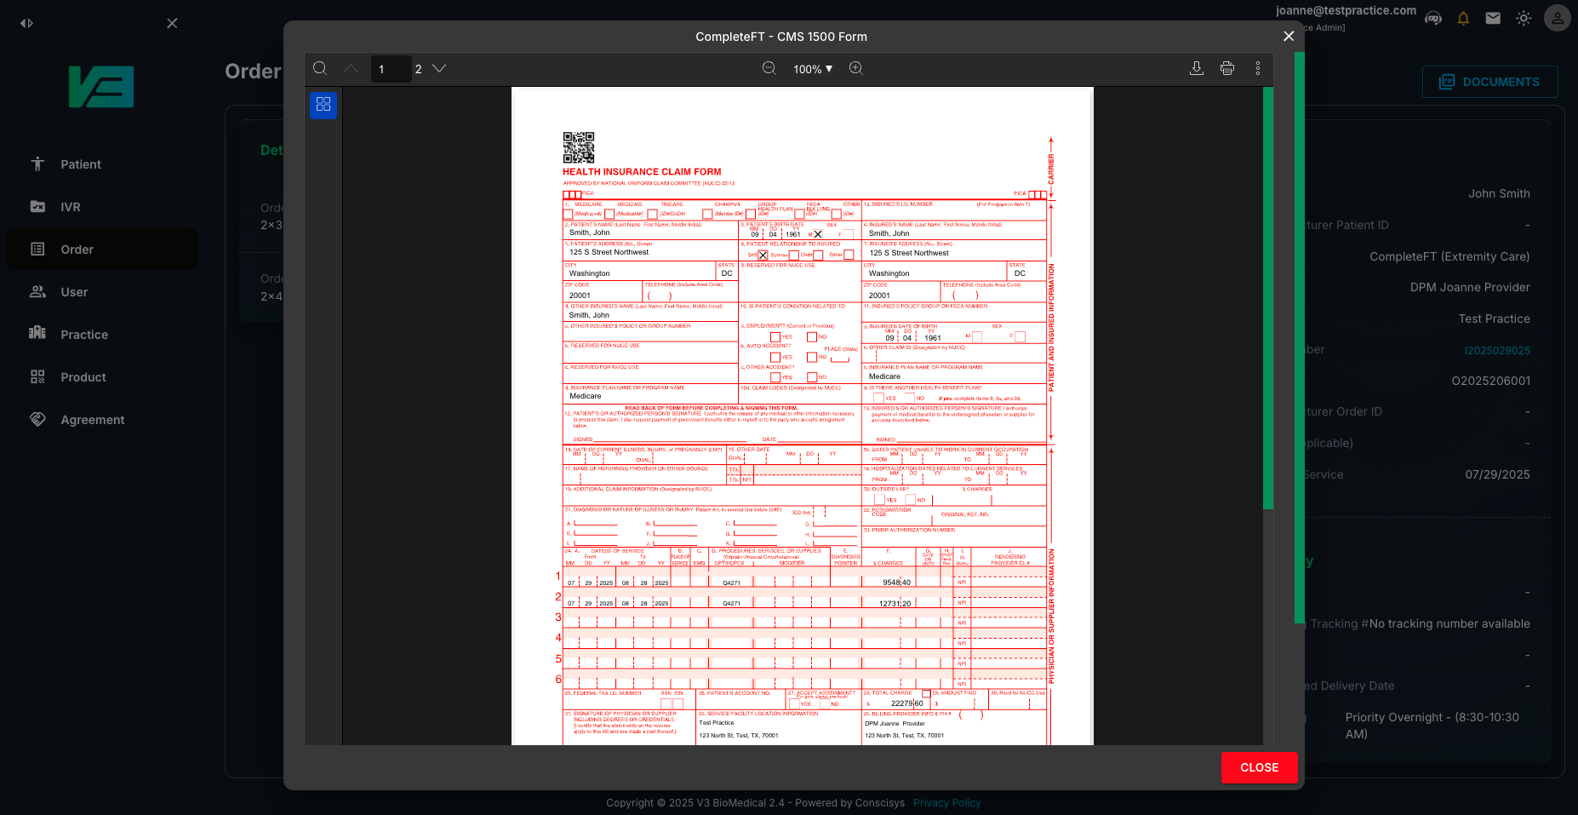Close the CMS 1500 Form dialog with X
Image resolution: width=1578 pixels, height=815 pixels.
(1289, 36)
